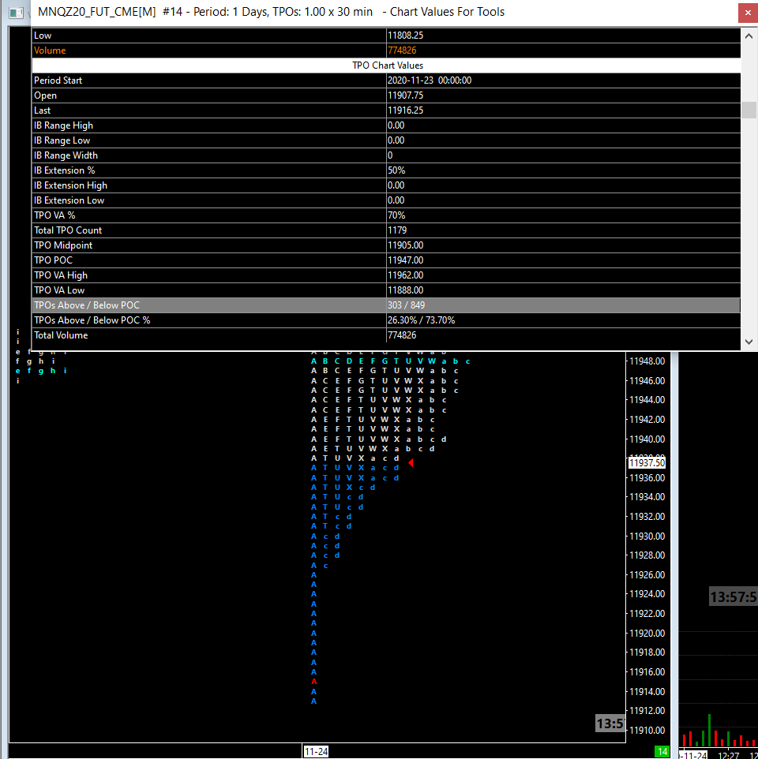758x759 pixels.
Task: Select the Total Volume row label
Action: [x=61, y=335]
